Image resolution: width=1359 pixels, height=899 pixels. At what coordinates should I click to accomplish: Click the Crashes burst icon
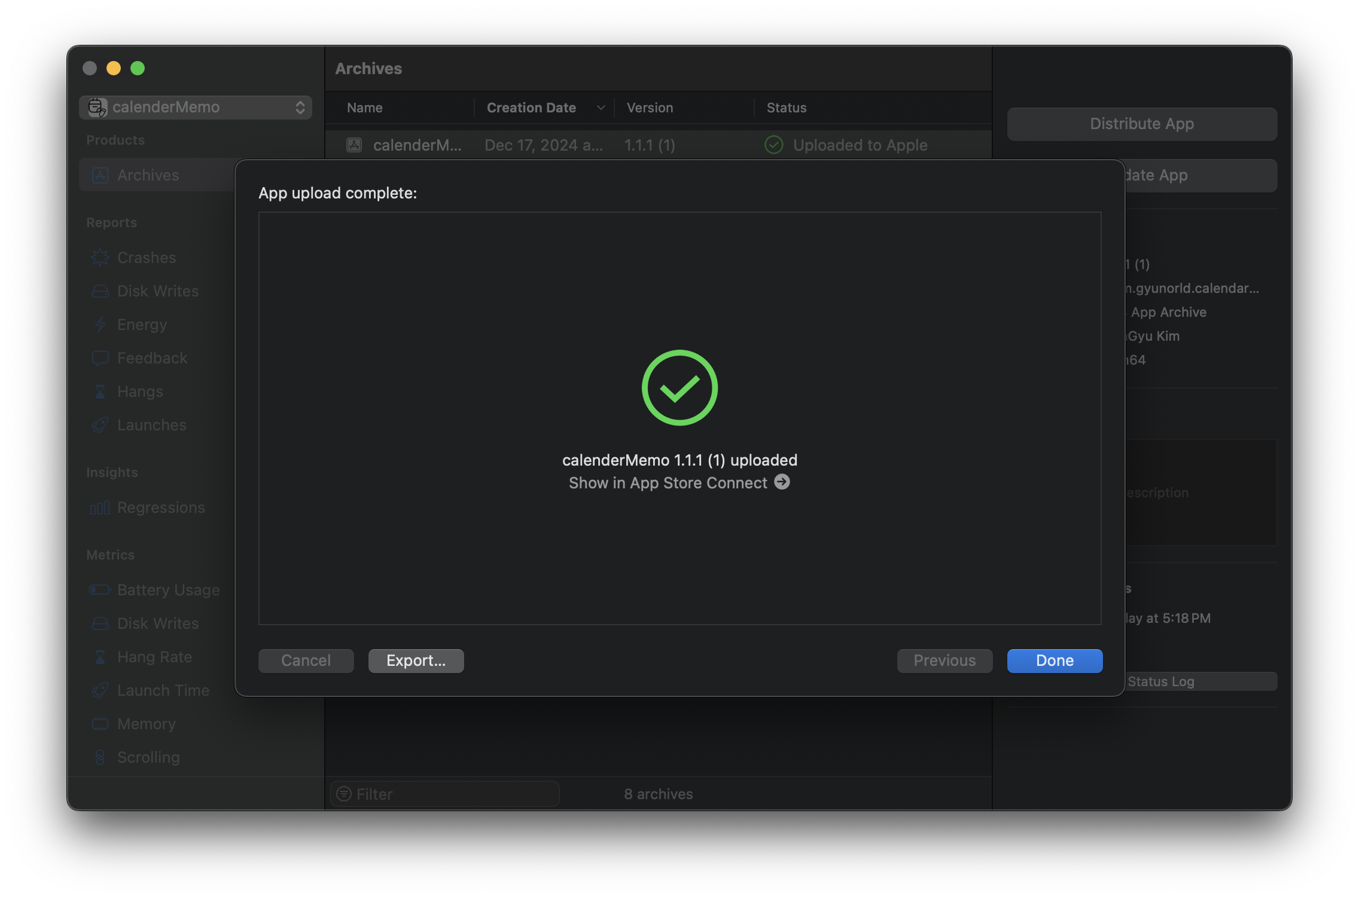[100, 258]
